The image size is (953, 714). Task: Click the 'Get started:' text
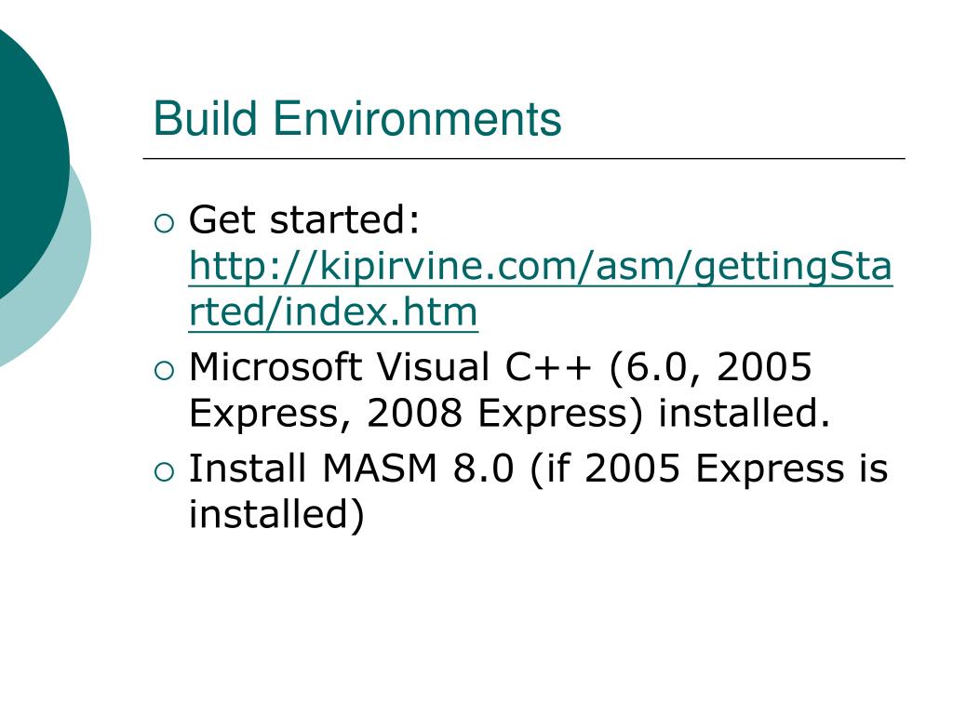pos(304,219)
